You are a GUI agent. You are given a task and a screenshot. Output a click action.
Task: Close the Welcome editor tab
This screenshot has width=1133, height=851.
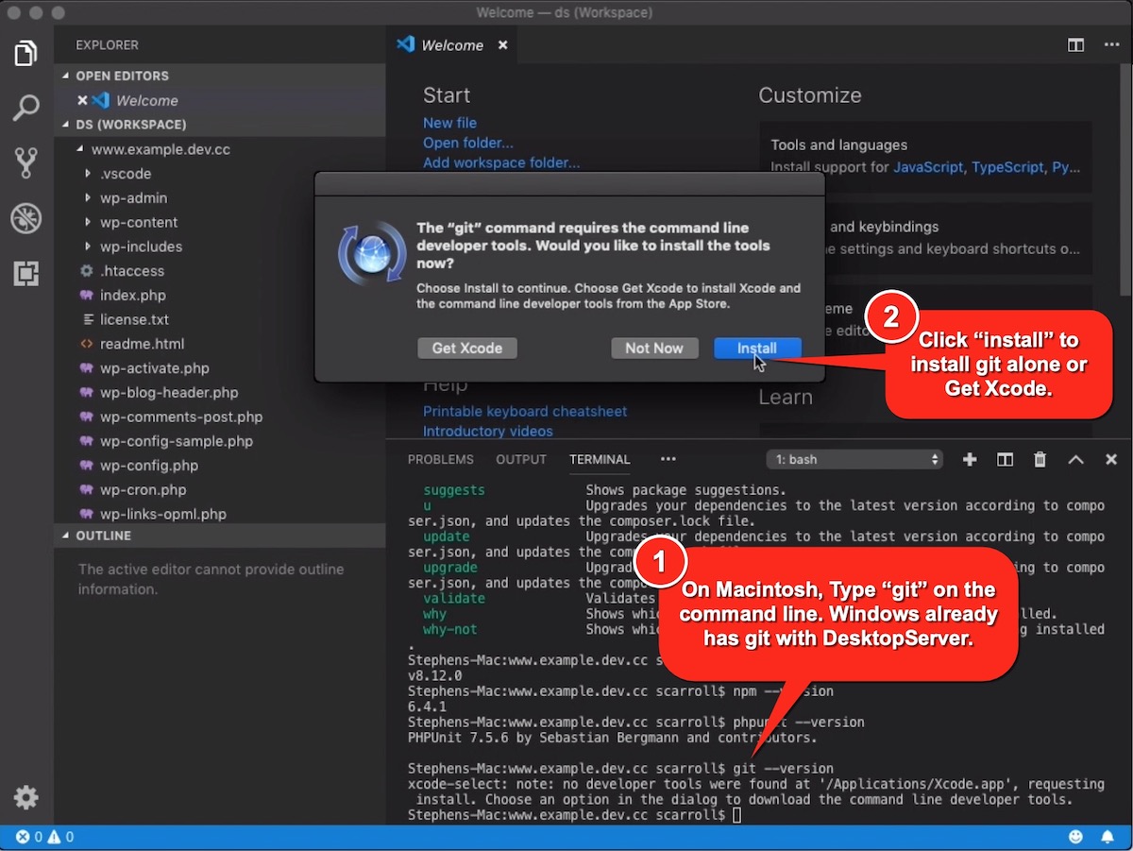(502, 44)
